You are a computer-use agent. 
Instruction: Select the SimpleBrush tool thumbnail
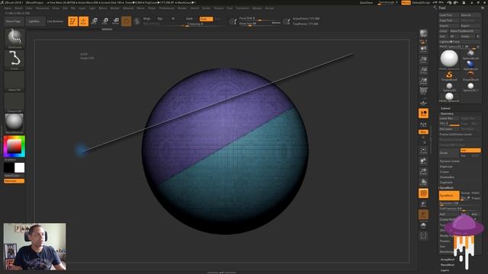tap(449, 75)
